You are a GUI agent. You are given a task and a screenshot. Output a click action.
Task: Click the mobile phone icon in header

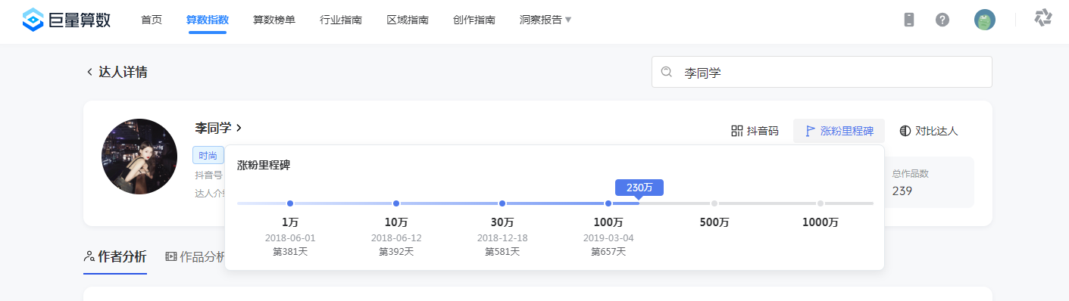(x=909, y=20)
